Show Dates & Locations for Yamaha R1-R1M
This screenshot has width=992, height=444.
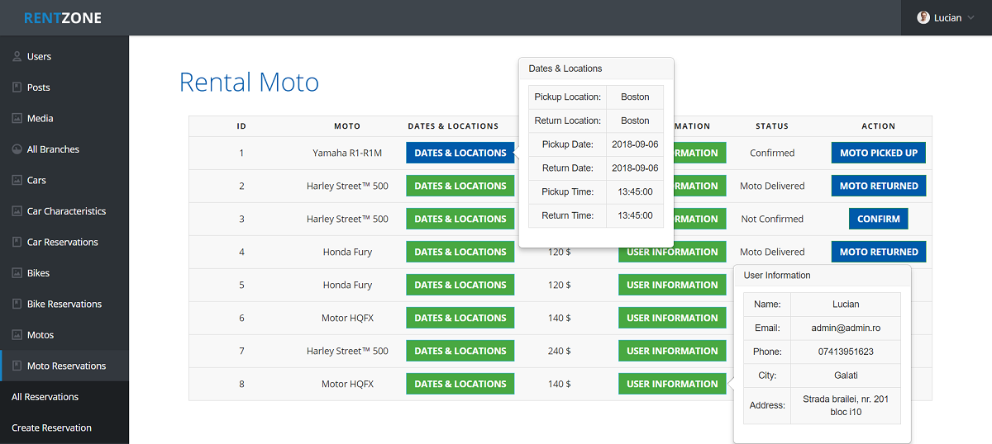click(460, 153)
